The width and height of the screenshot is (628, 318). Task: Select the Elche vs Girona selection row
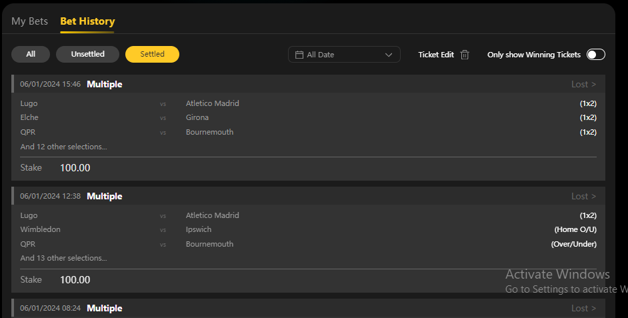click(x=308, y=117)
